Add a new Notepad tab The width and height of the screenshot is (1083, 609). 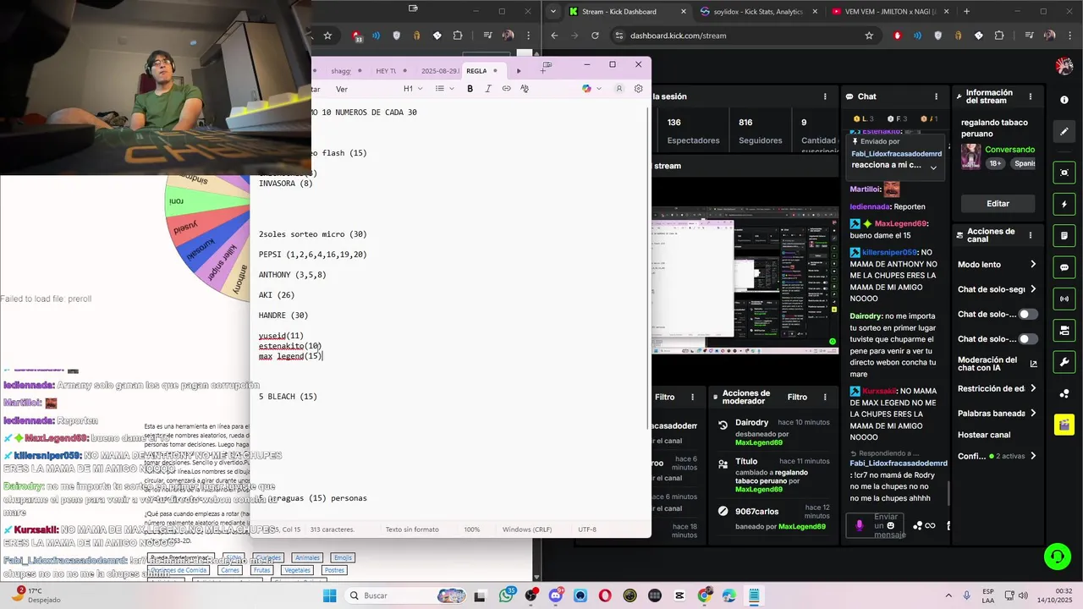[x=542, y=71]
